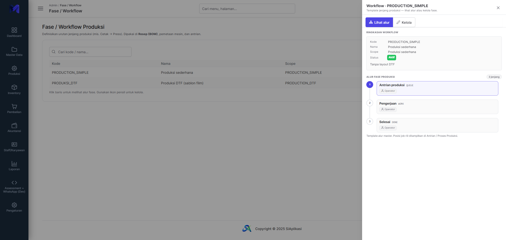This screenshot has width=506, height=240.
Task: Focus the Cari kode / nama field
Action: pyautogui.click(x=90, y=52)
